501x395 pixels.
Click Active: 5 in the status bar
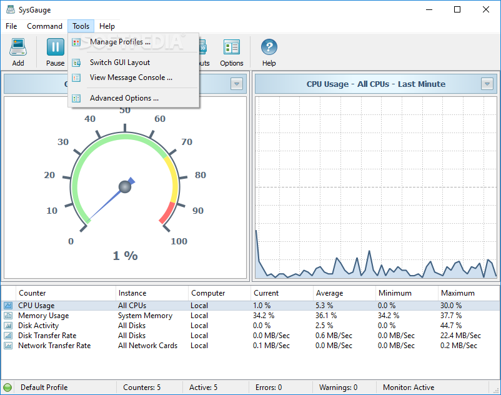203,387
